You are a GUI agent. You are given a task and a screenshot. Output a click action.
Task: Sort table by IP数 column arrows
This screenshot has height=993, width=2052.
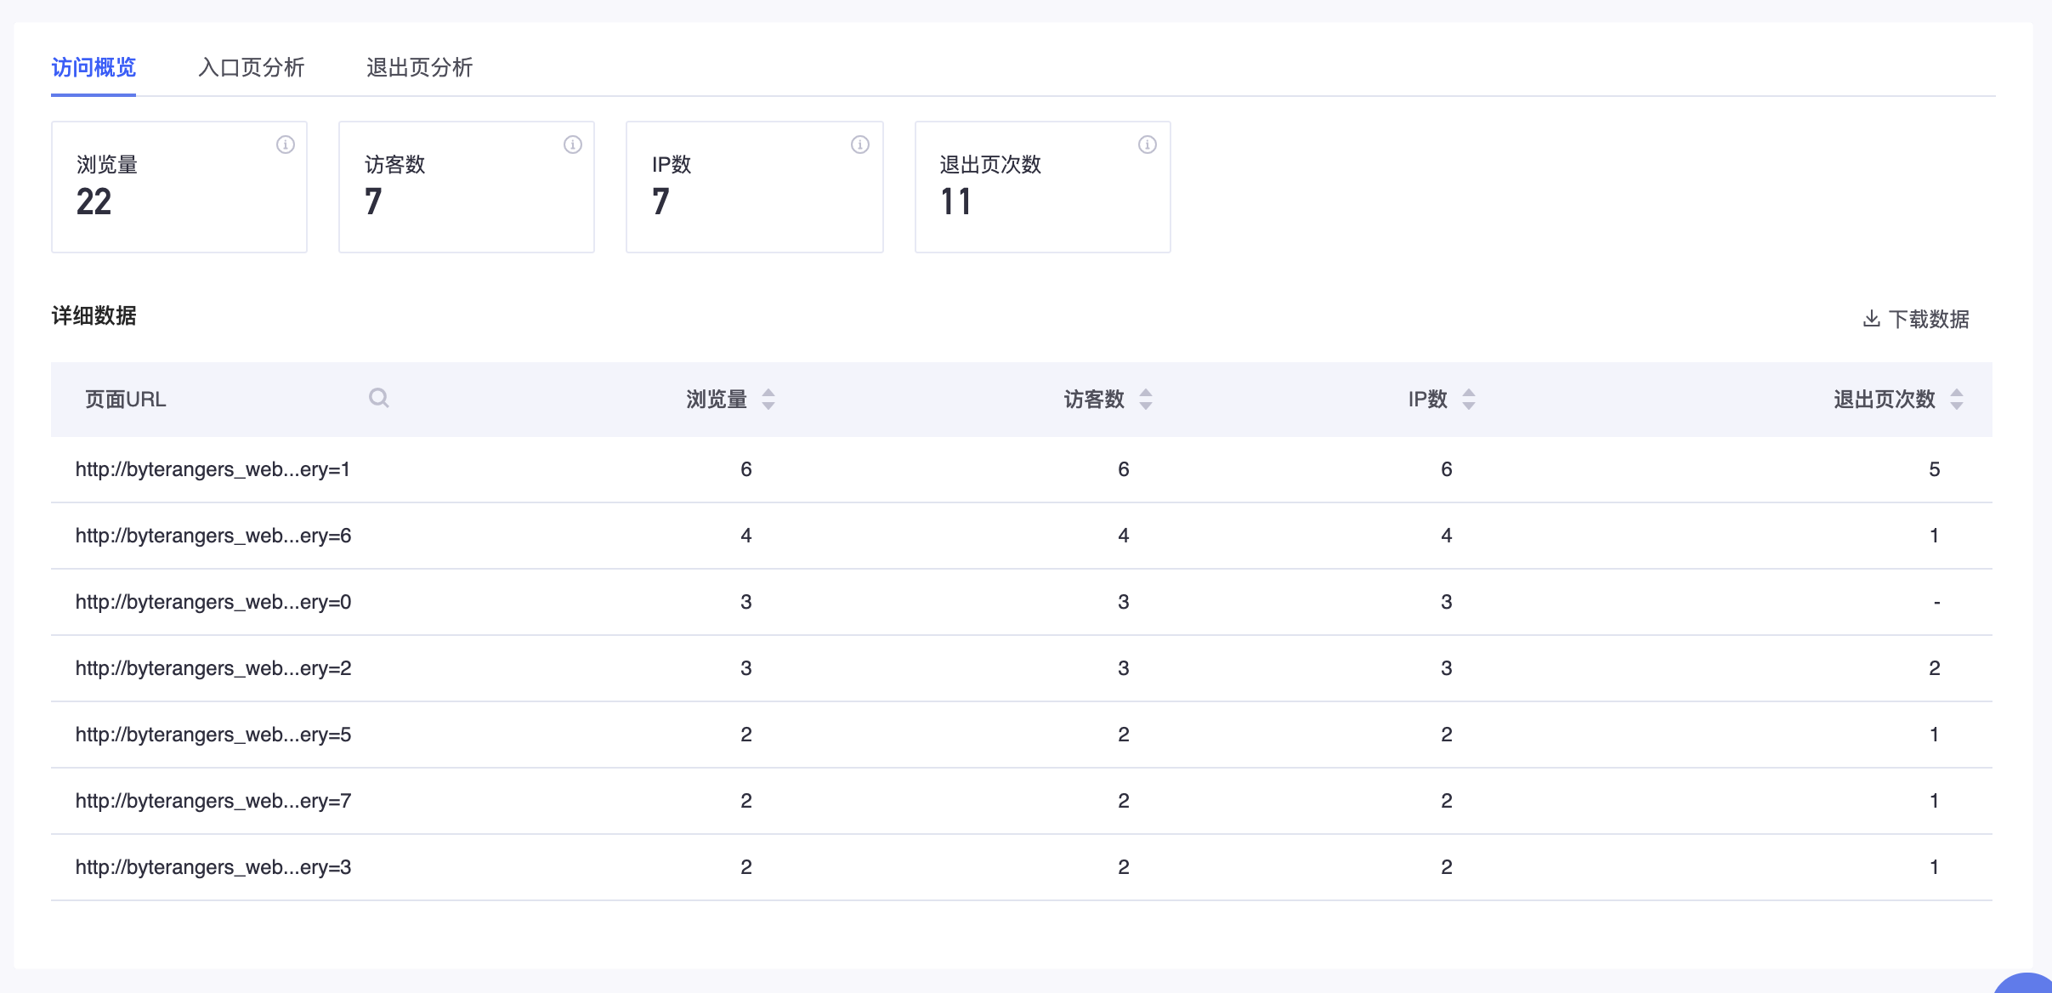tap(1469, 399)
